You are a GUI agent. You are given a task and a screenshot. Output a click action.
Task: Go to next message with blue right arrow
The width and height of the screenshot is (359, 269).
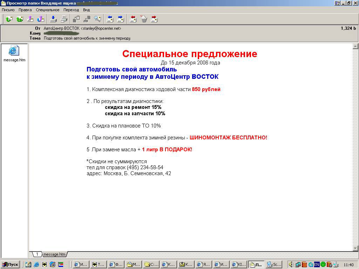(x=121, y=19)
